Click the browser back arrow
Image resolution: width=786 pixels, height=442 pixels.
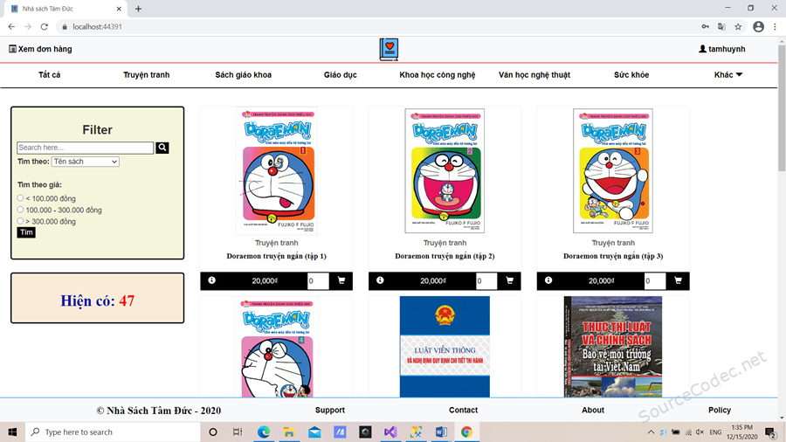(11, 26)
